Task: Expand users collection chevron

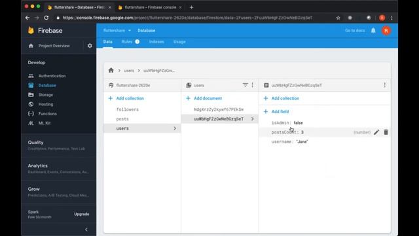Action: (x=175, y=128)
